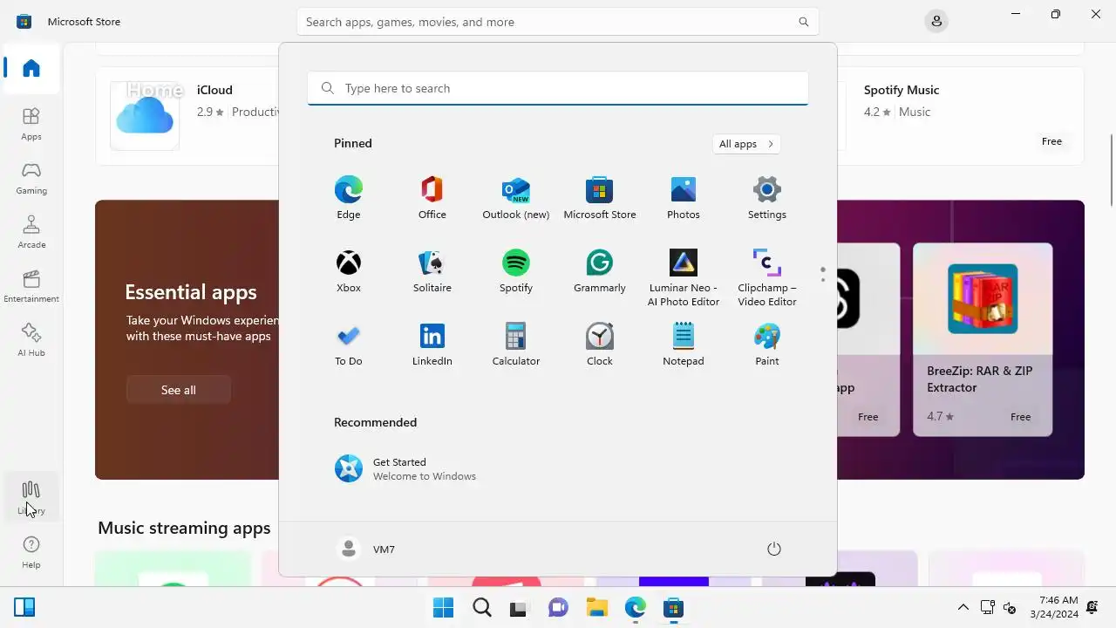Click See all for Essential apps
This screenshot has width=1116, height=628.
[x=179, y=390]
